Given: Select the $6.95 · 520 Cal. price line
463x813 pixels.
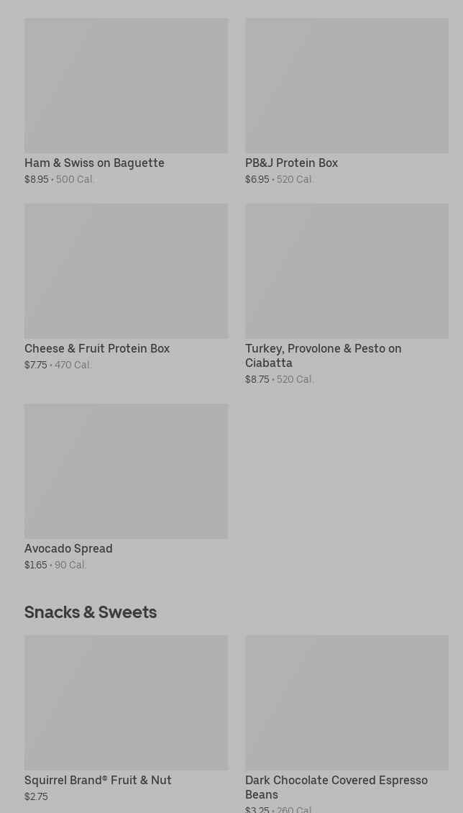Looking at the screenshot, I should tap(280, 180).
